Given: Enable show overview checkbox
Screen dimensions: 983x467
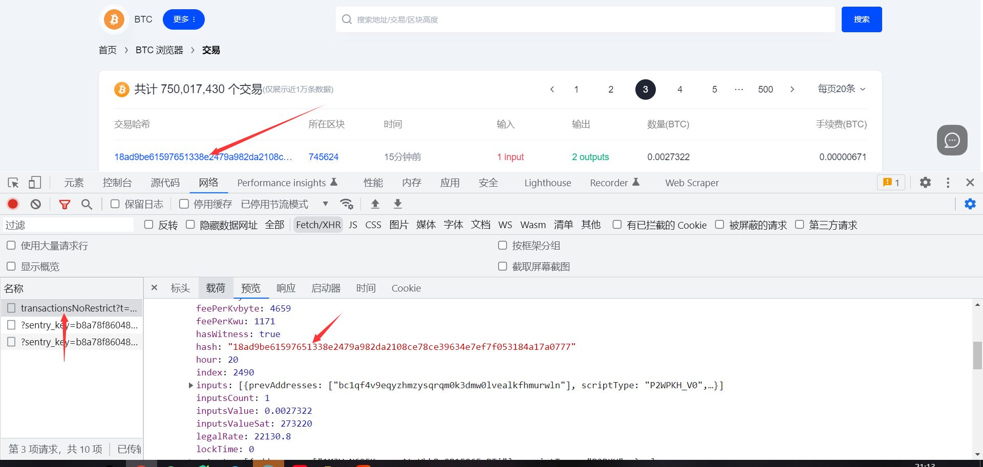Looking at the screenshot, I should pyautogui.click(x=11, y=266).
